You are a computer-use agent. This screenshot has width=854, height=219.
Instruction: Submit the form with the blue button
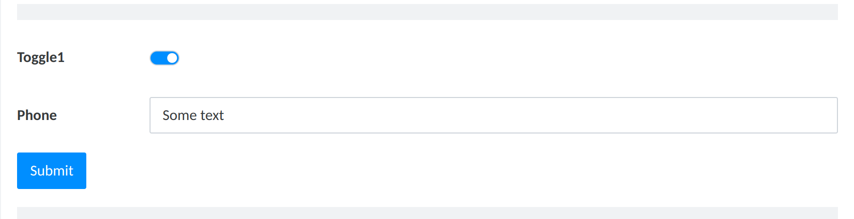[52, 170]
